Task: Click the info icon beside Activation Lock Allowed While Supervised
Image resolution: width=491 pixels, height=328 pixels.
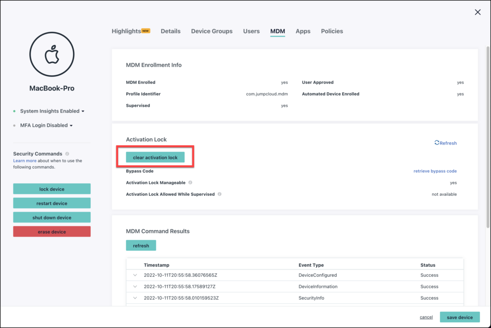Action: pos(220,194)
